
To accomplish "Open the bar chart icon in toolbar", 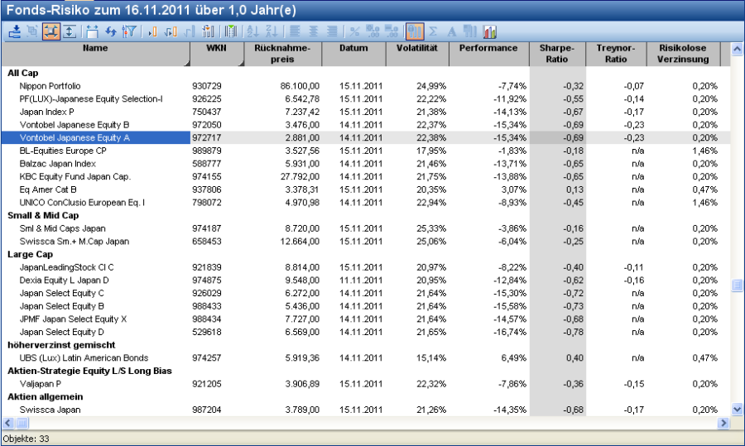I will pyautogui.click(x=490, y=31).
